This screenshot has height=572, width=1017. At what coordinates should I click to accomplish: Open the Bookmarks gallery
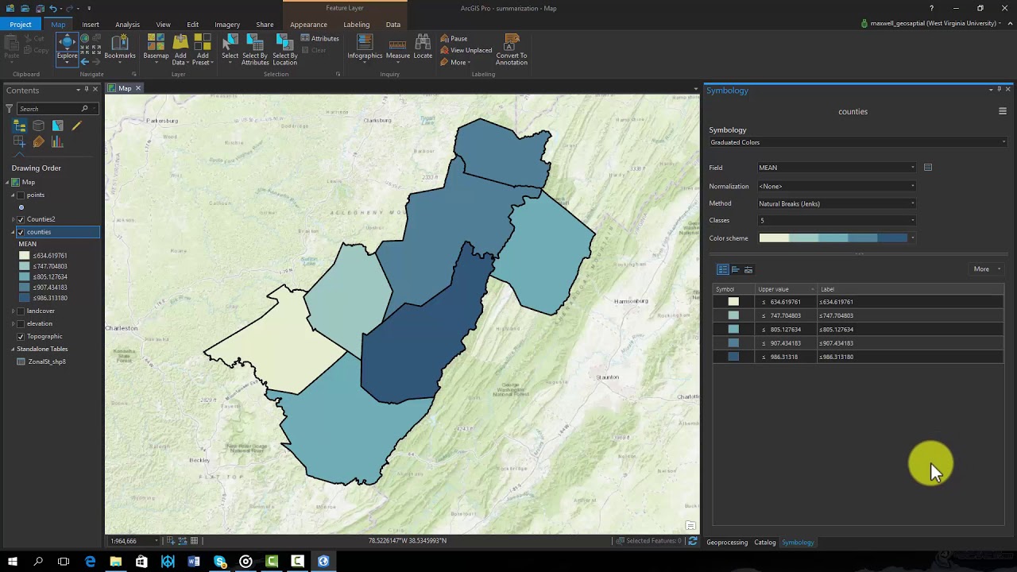click(x=120, y=47)
